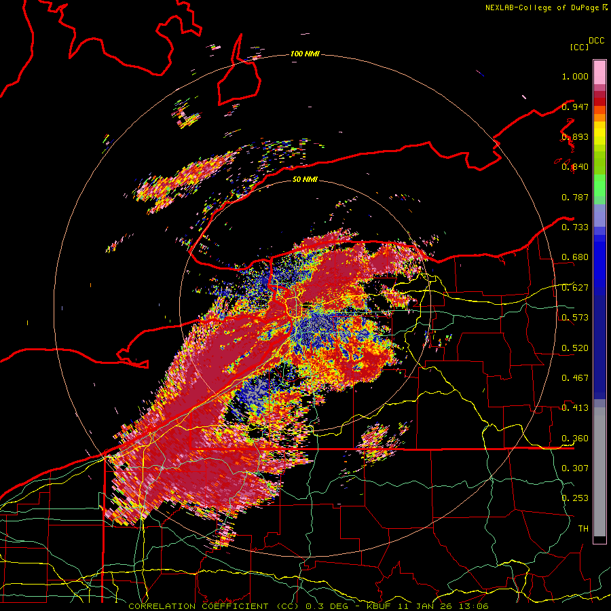611x611 pixels.
Task: Select the 0.413 scale value
Action: point(575,407)
